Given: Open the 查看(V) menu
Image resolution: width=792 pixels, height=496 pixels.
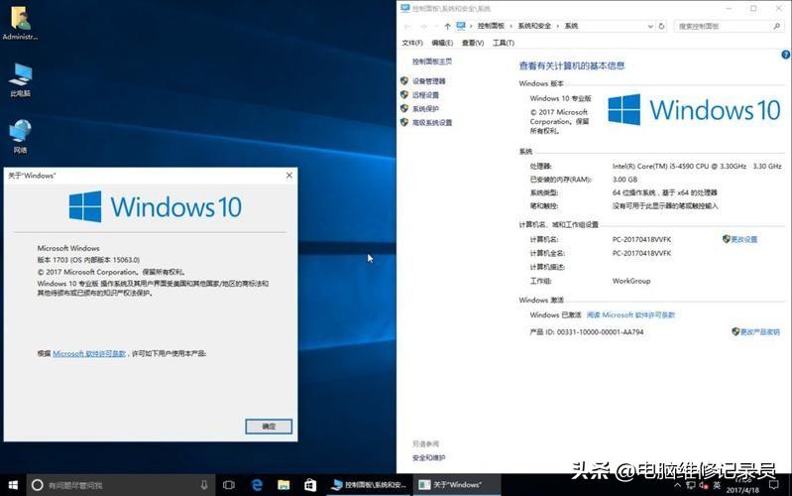Looking at the screenshot, I should [x=473, y=43].
